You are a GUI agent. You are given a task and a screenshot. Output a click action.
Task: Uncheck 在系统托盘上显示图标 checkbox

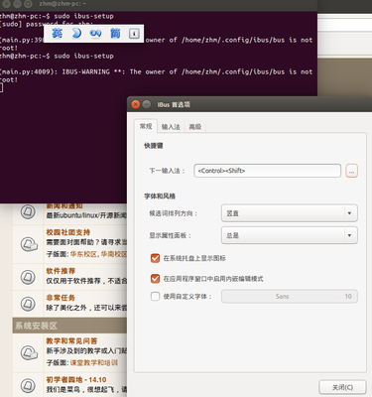[x=155, y=258]
